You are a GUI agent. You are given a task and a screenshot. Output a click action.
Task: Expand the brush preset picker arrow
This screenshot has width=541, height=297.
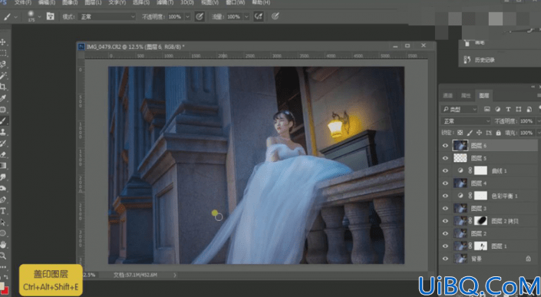point(39,17)
